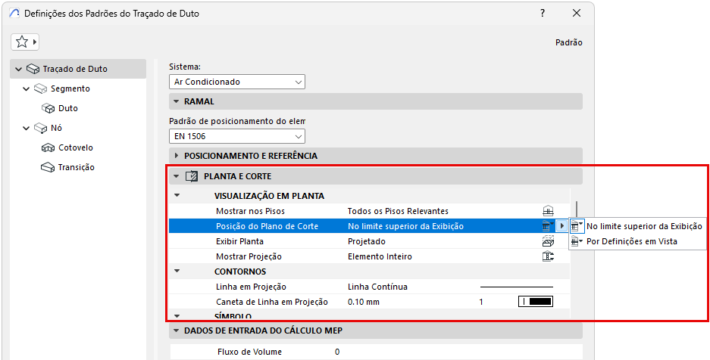Open the Sistema Ar Condicionado dropdown

pyautogui.click(x=237, y=82)
